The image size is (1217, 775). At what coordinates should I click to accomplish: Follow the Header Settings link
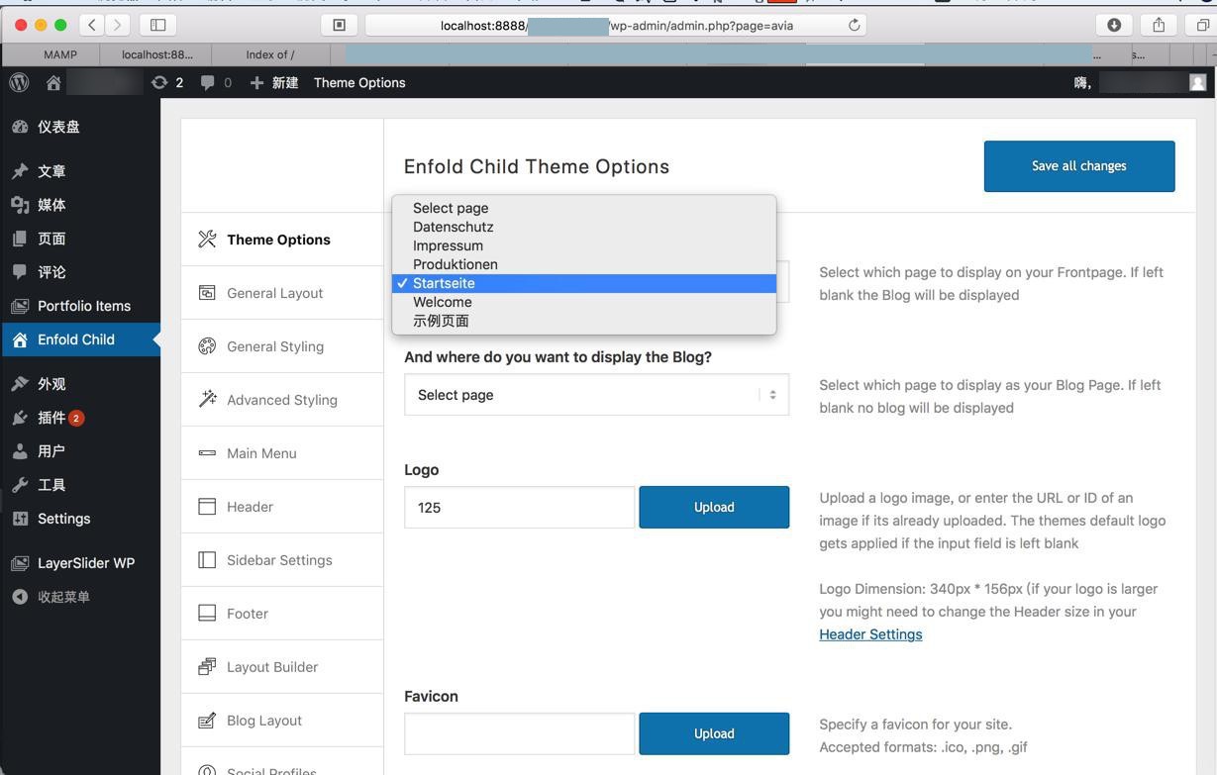tap(870, 634)
